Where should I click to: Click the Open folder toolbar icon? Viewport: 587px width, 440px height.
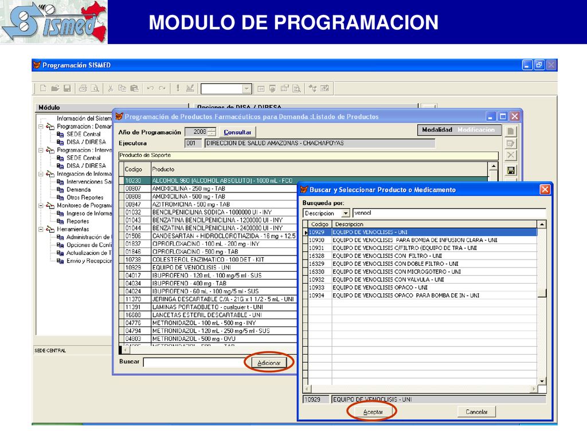tap(56, 88)
